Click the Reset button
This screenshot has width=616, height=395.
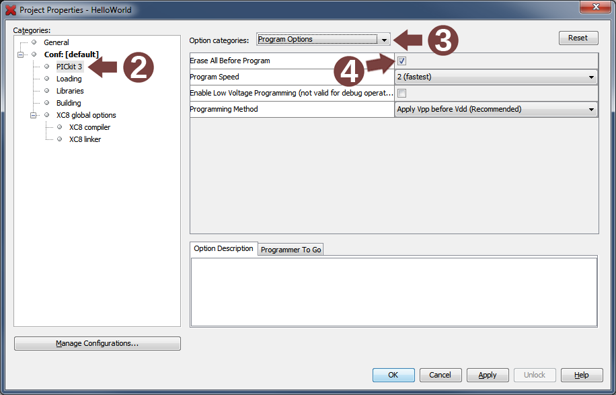(578, 38)
